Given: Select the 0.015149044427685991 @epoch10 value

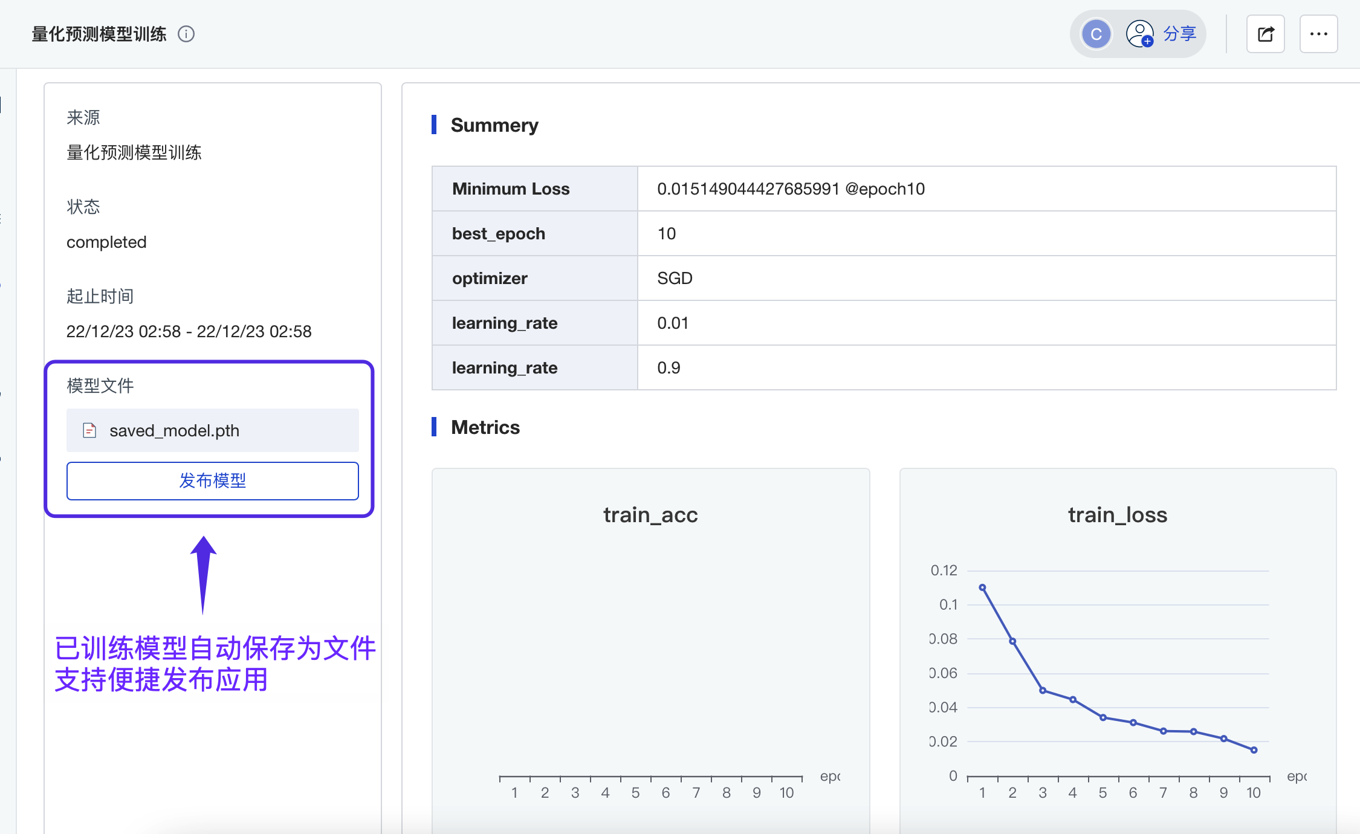Looking at the screenshot, I should pyautogui.click(x=791, y=189).
